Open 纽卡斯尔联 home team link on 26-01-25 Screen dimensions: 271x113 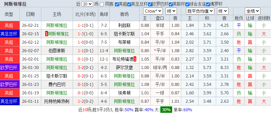tap(57, 76)
